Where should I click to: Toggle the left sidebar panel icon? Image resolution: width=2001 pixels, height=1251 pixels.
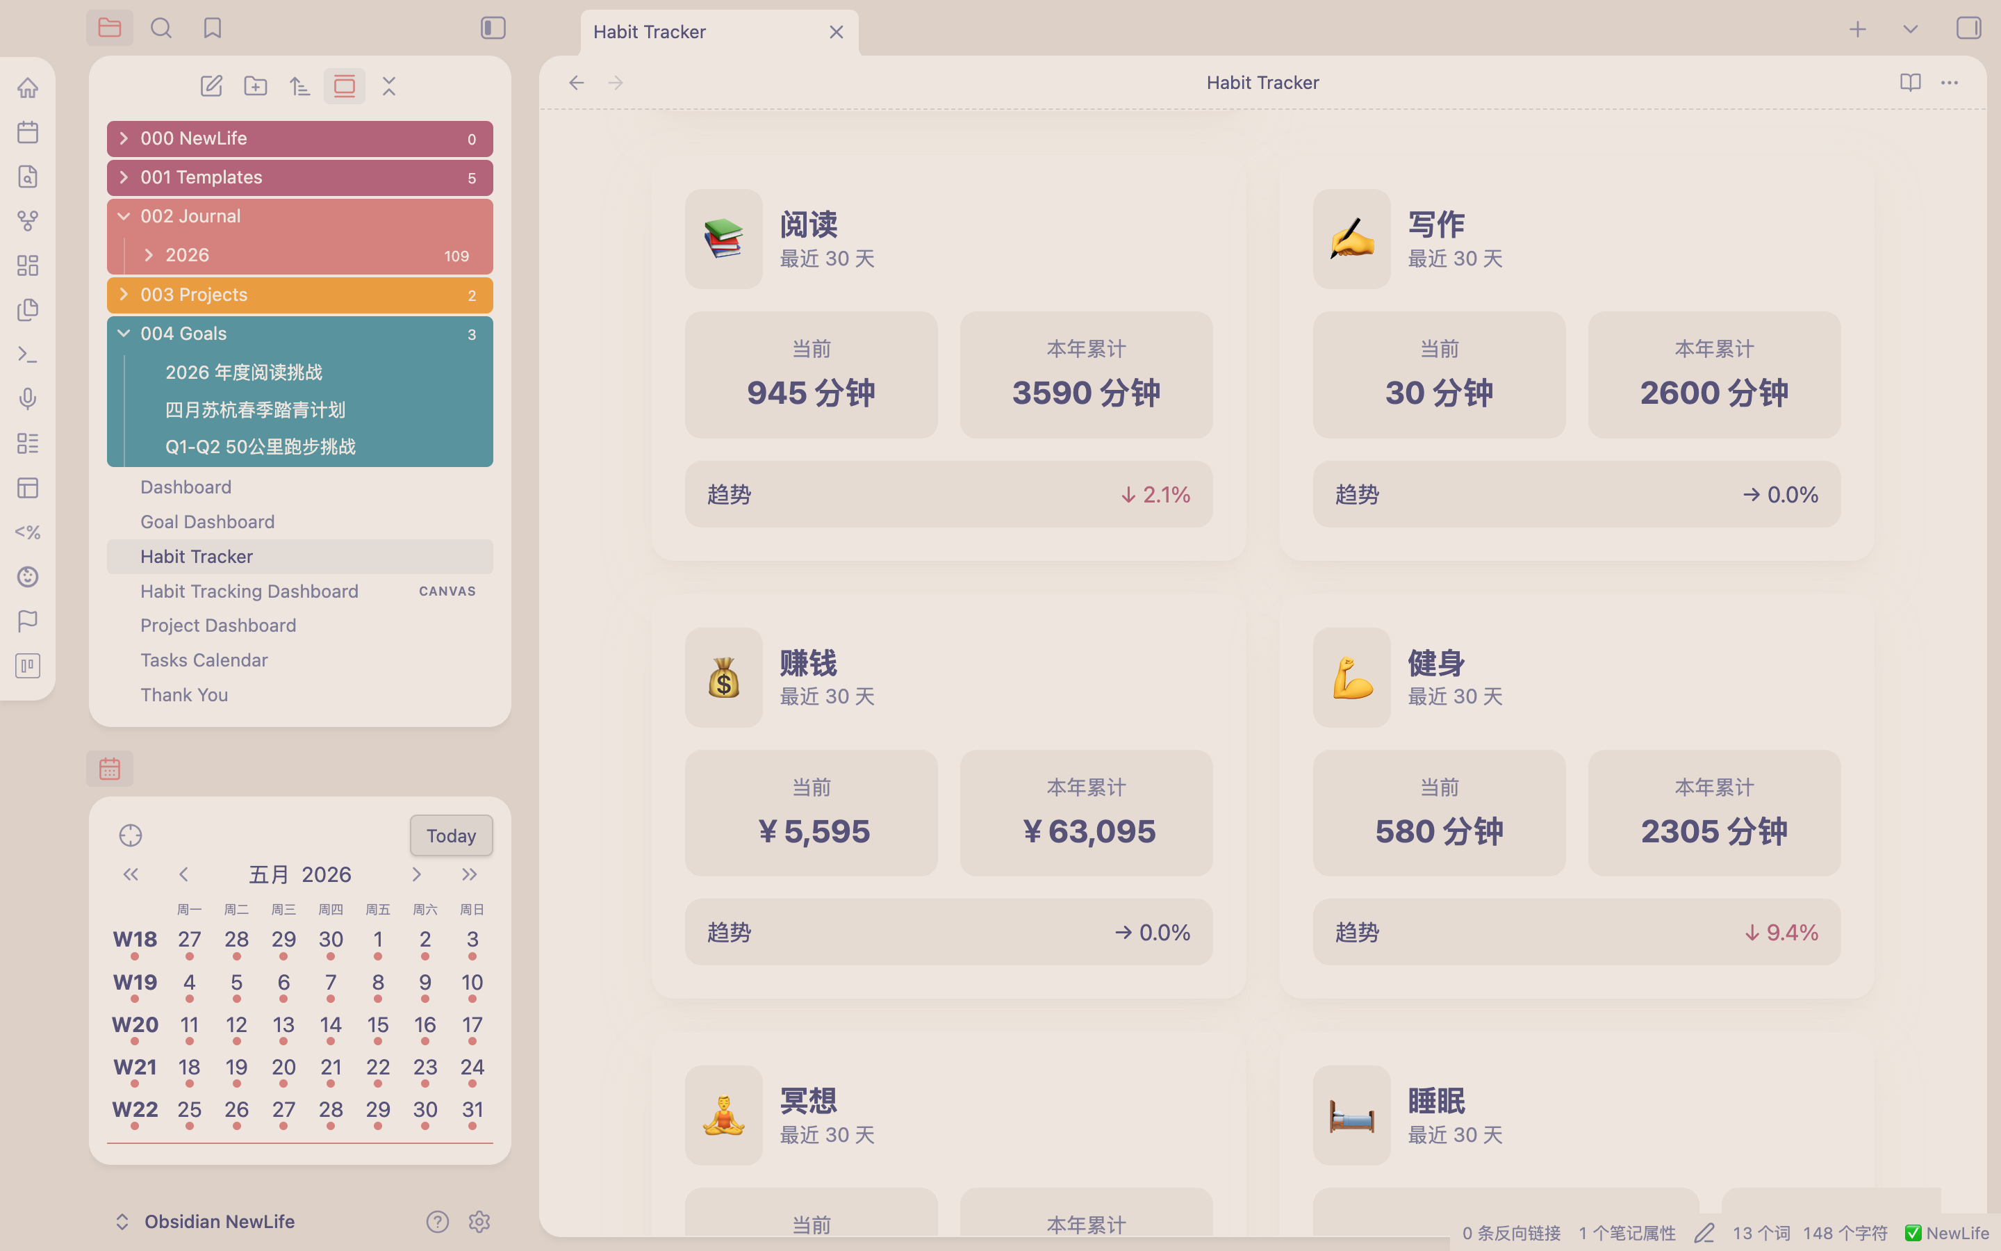(x=493, y=28)
